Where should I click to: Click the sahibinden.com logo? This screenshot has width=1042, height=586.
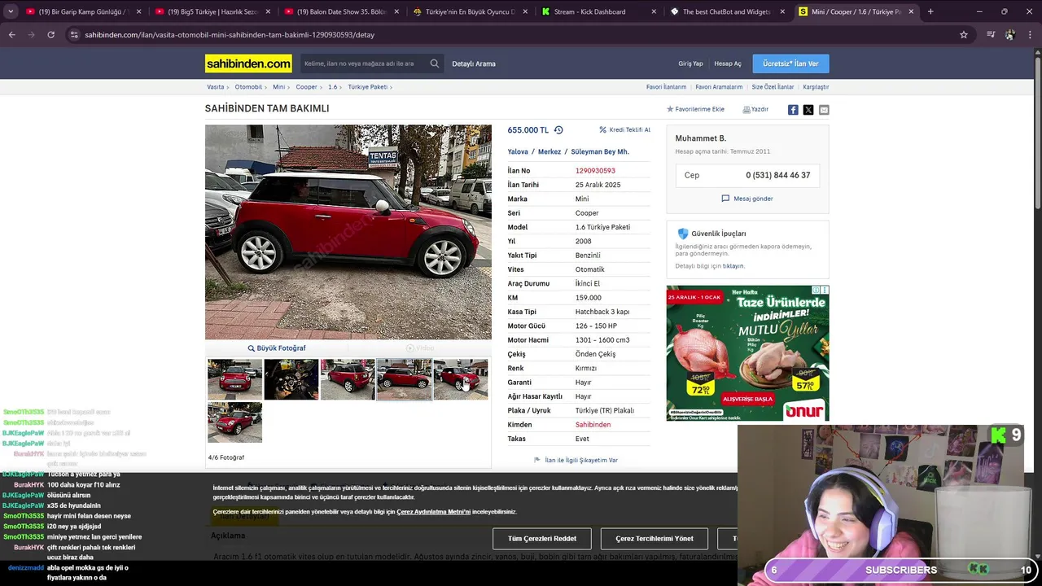(x=248, y=63)
